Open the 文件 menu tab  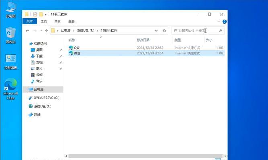pos(30,21)
